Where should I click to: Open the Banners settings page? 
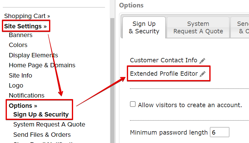point(21,35)
